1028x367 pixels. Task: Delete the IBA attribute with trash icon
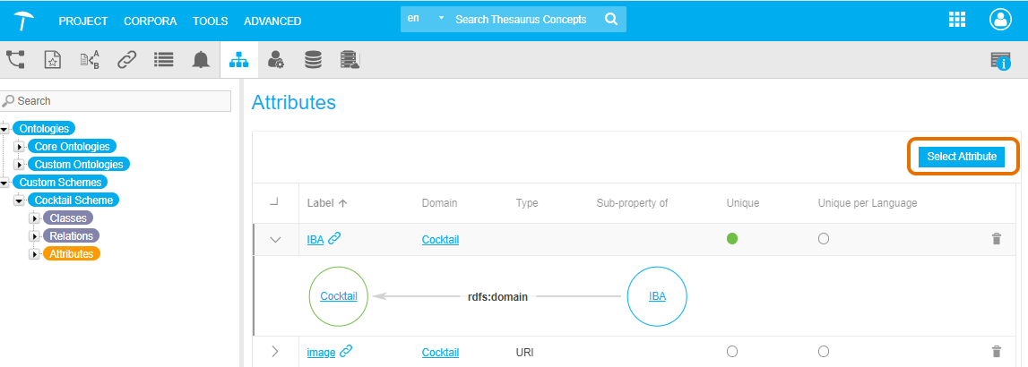click(x=995, y=239)
